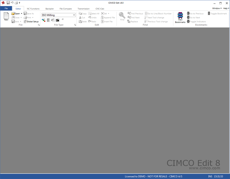Viewport: 230px width, 179px height.
Task: Click the 15:31:53 clock in status bar
Action: coord(218,176)
